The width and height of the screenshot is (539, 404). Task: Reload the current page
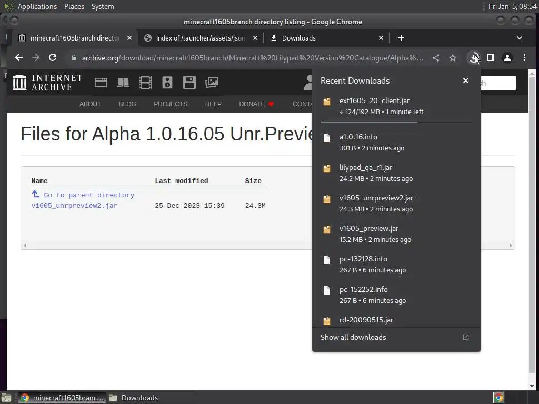[53, 58]
